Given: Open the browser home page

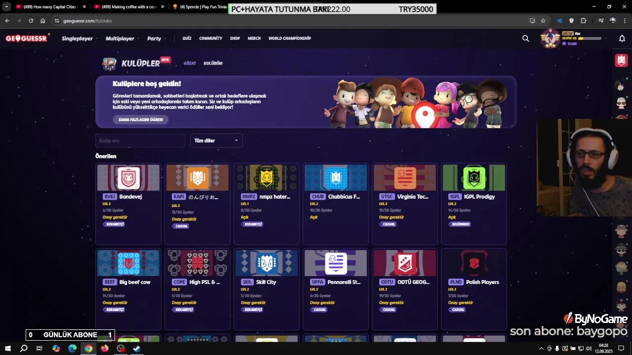Looking at the screenshot, I should (43, 21).
